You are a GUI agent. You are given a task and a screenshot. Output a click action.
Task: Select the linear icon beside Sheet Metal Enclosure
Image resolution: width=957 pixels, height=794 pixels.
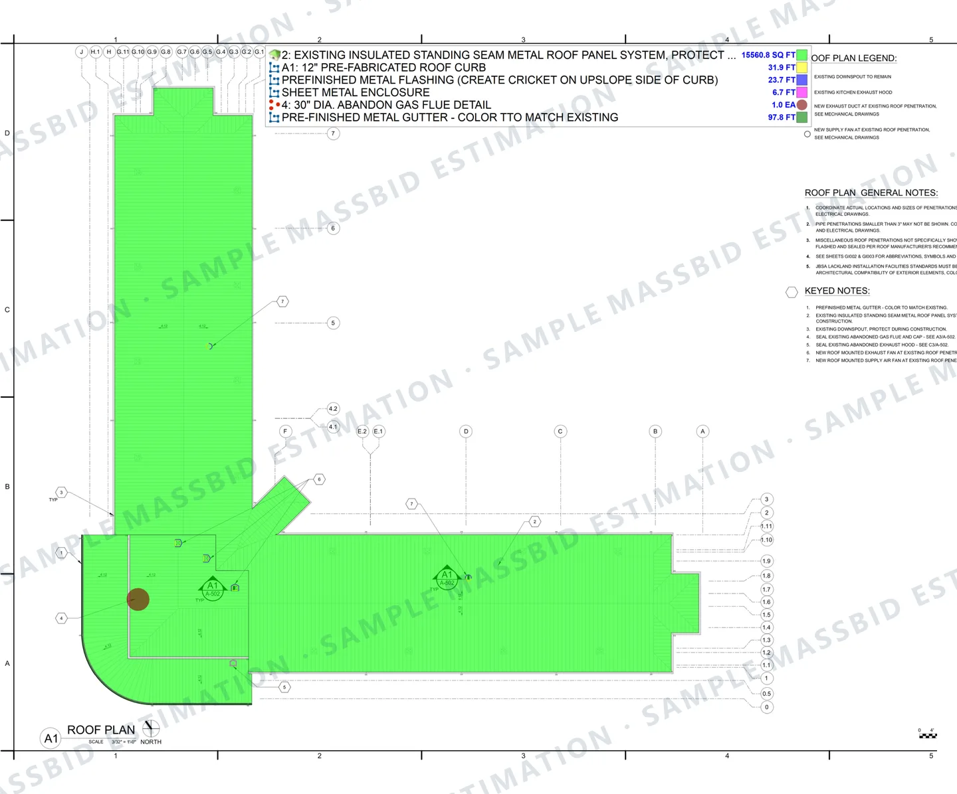click(274, 92)
